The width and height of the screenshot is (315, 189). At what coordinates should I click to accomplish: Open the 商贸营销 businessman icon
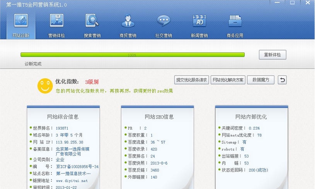click(x=128, y=20)
